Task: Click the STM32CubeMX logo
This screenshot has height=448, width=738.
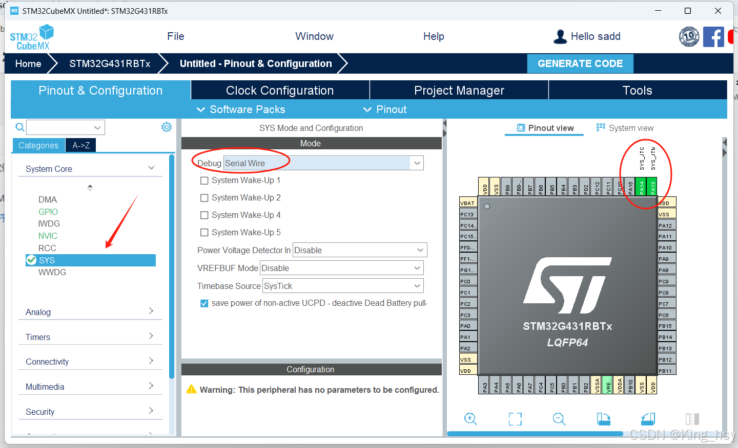Action: click(x=32, y=37)
